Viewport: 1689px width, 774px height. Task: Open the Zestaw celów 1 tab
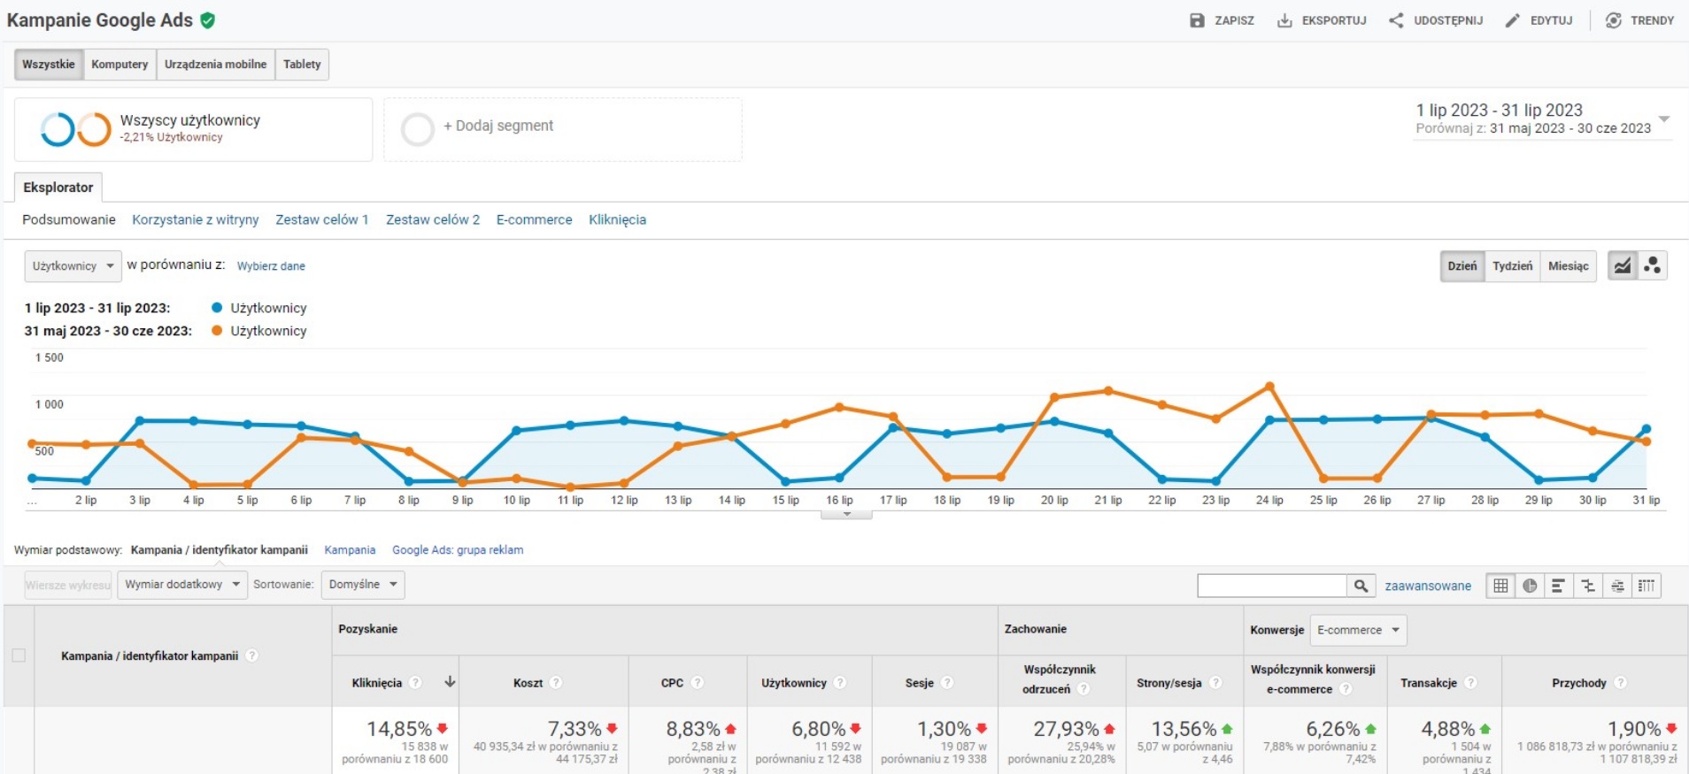click(321, 219)
